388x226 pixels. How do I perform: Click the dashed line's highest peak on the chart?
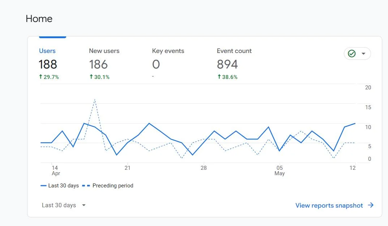click(x=95, y=99)
